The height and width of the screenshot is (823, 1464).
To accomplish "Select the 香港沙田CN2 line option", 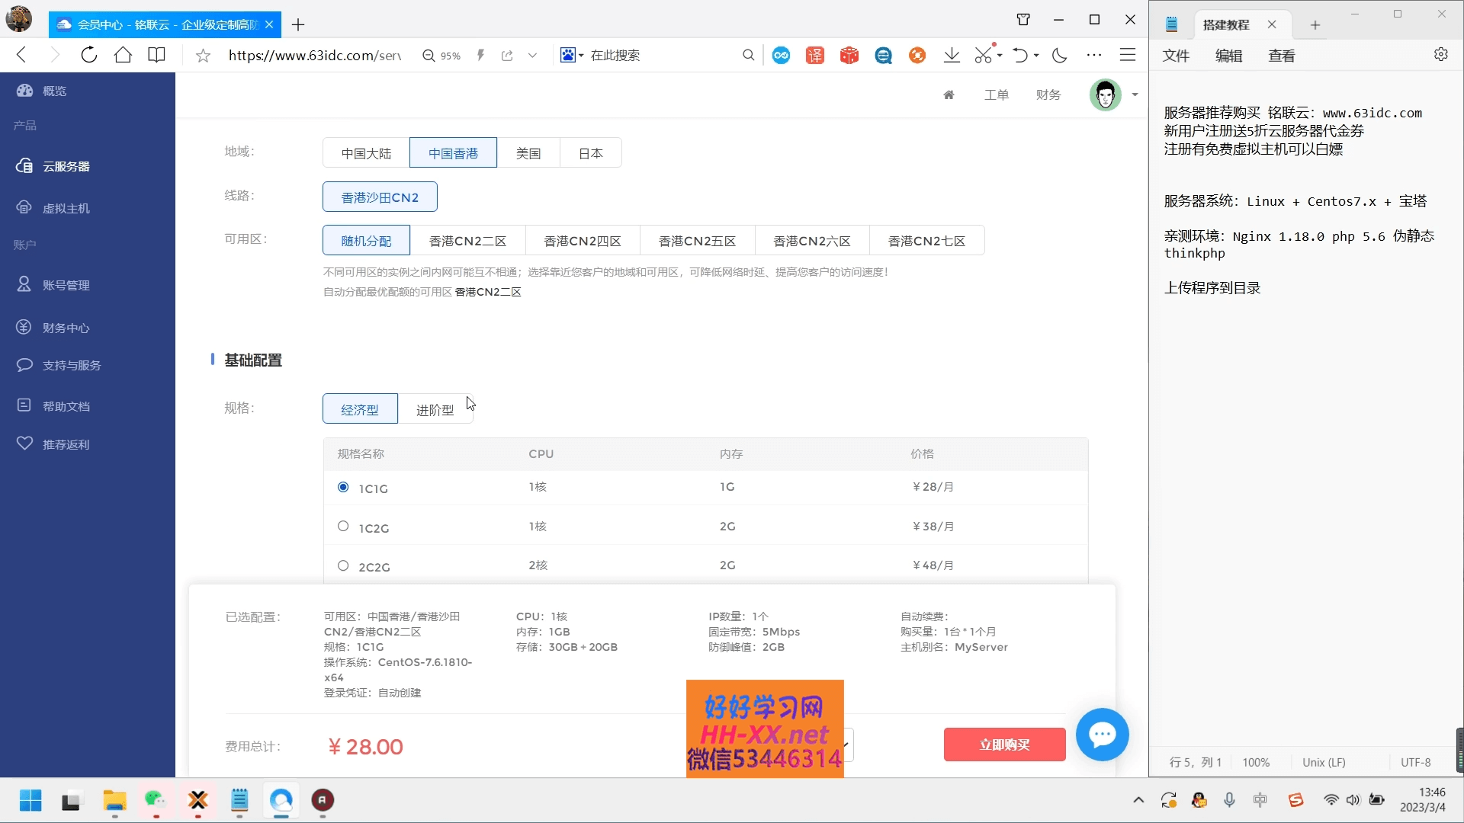I will (380, 197).
